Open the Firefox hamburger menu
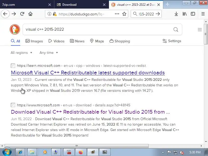Image resolution: width=208 pixels, height=156 pixels. click(x=203, y=14)
